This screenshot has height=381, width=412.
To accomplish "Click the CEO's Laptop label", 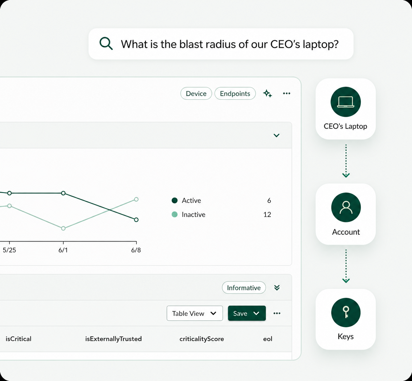I will coord(345,126).
